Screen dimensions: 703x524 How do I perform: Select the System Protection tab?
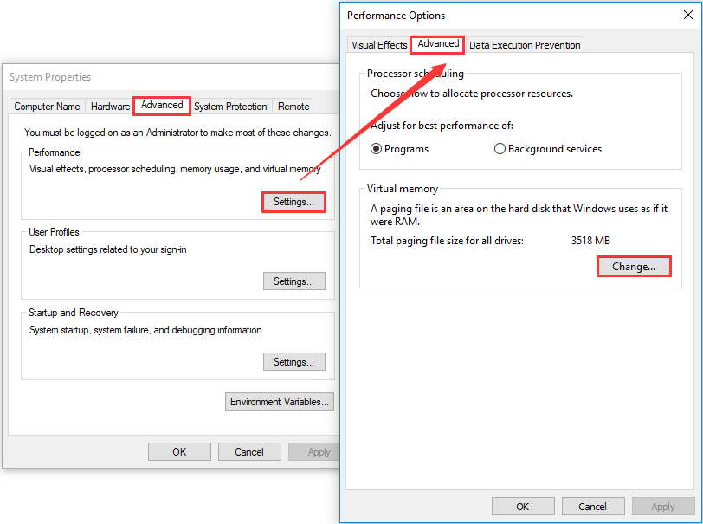click(230, 106)
